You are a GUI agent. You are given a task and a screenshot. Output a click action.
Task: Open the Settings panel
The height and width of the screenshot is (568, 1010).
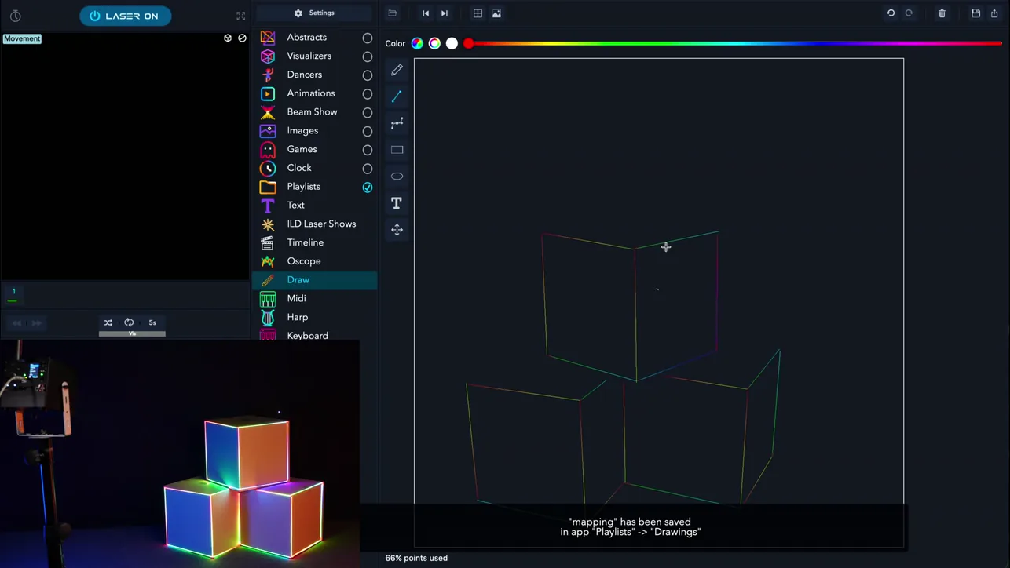tap(314, 13)
